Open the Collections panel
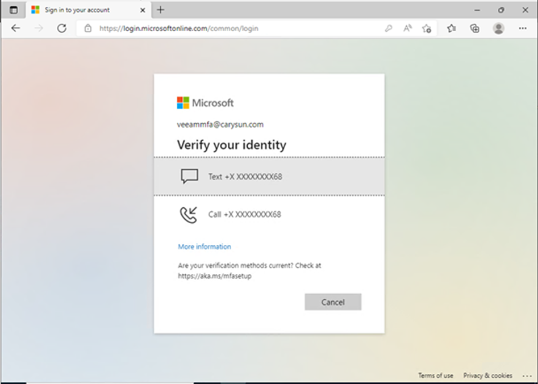The image size is (538, 384). click(x=474, y=28)
